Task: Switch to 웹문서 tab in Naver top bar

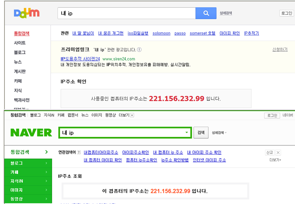Action: coord(73,115)
